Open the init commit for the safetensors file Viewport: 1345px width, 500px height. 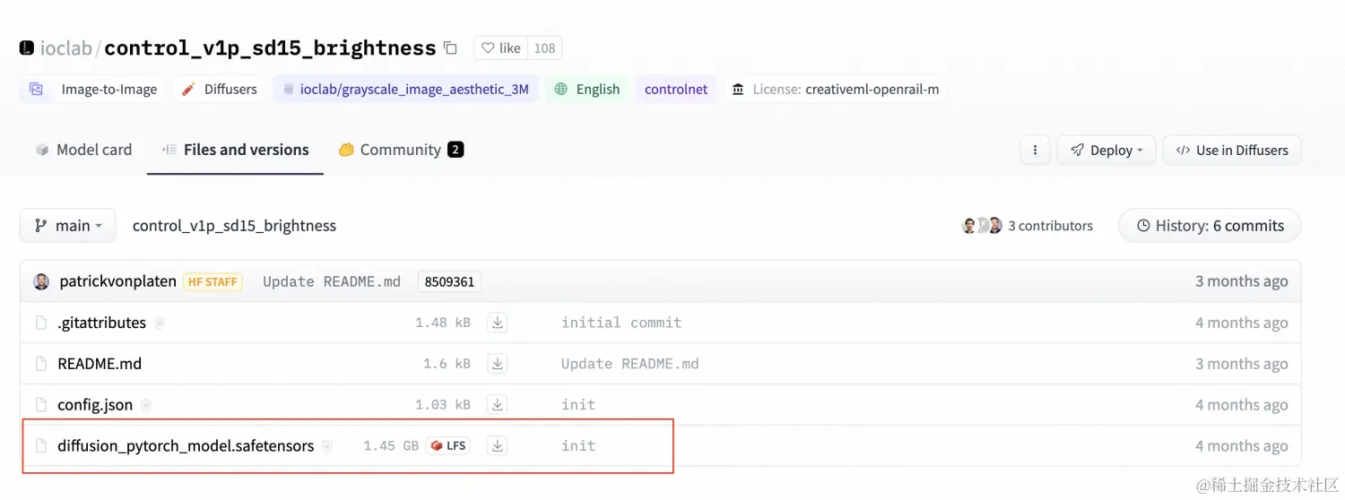click(578, 445)
